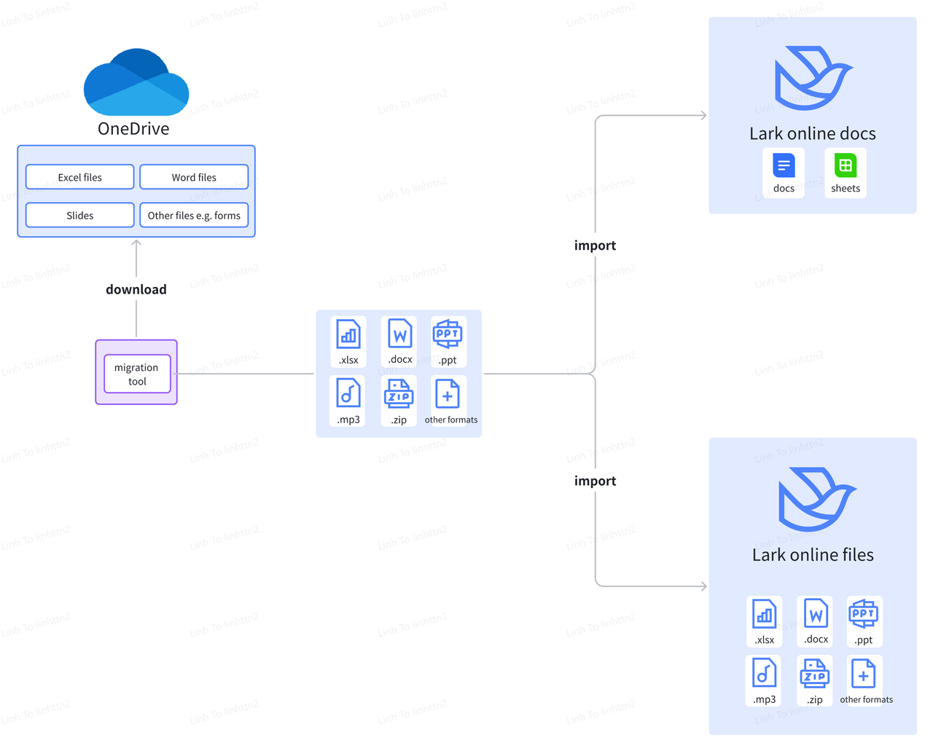The width and height of the screenshot is (933, 751).
Task: Click the .ppt icon in the migration output group
Action: click(448, 334)
